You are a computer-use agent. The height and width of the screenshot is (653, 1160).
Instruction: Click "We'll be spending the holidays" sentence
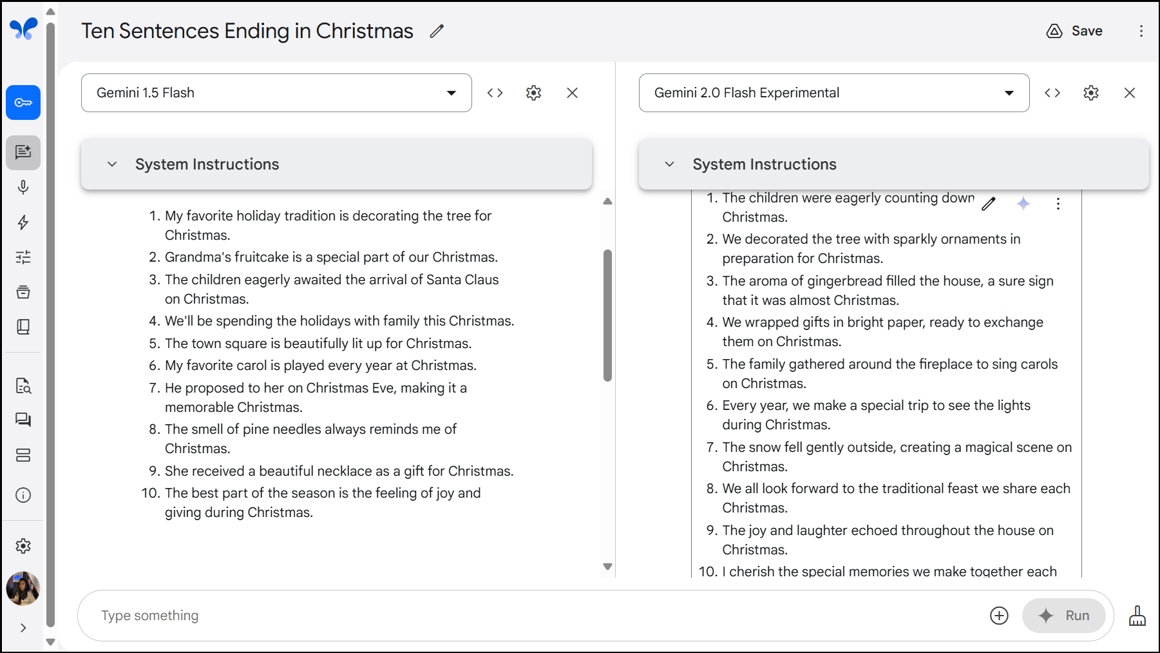(x=339, y=321)
